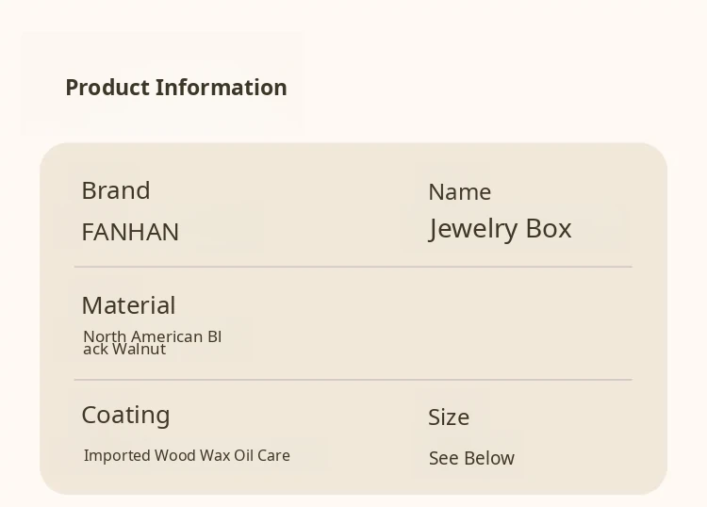Image resolution: width=707 pixels, height=507 pixels.
Task: Click the word Box in the product name
Action: click(x=549, y=229)
